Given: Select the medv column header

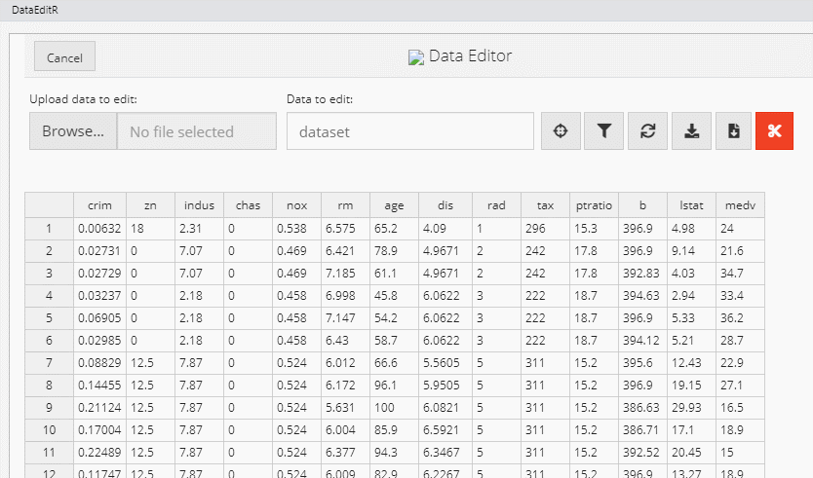Looking at the screenshot, I should click(740, 205).
